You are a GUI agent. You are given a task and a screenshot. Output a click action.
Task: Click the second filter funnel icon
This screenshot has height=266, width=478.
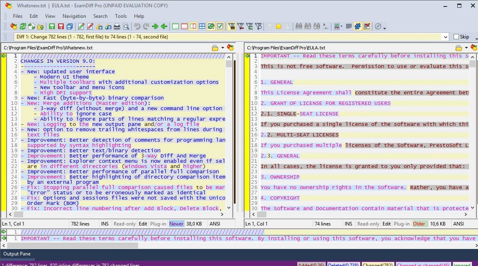pos(240,26)
